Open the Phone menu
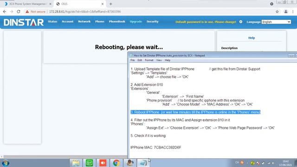The height and width of the screenshot is (167, 297). click(x=100, y=22)
